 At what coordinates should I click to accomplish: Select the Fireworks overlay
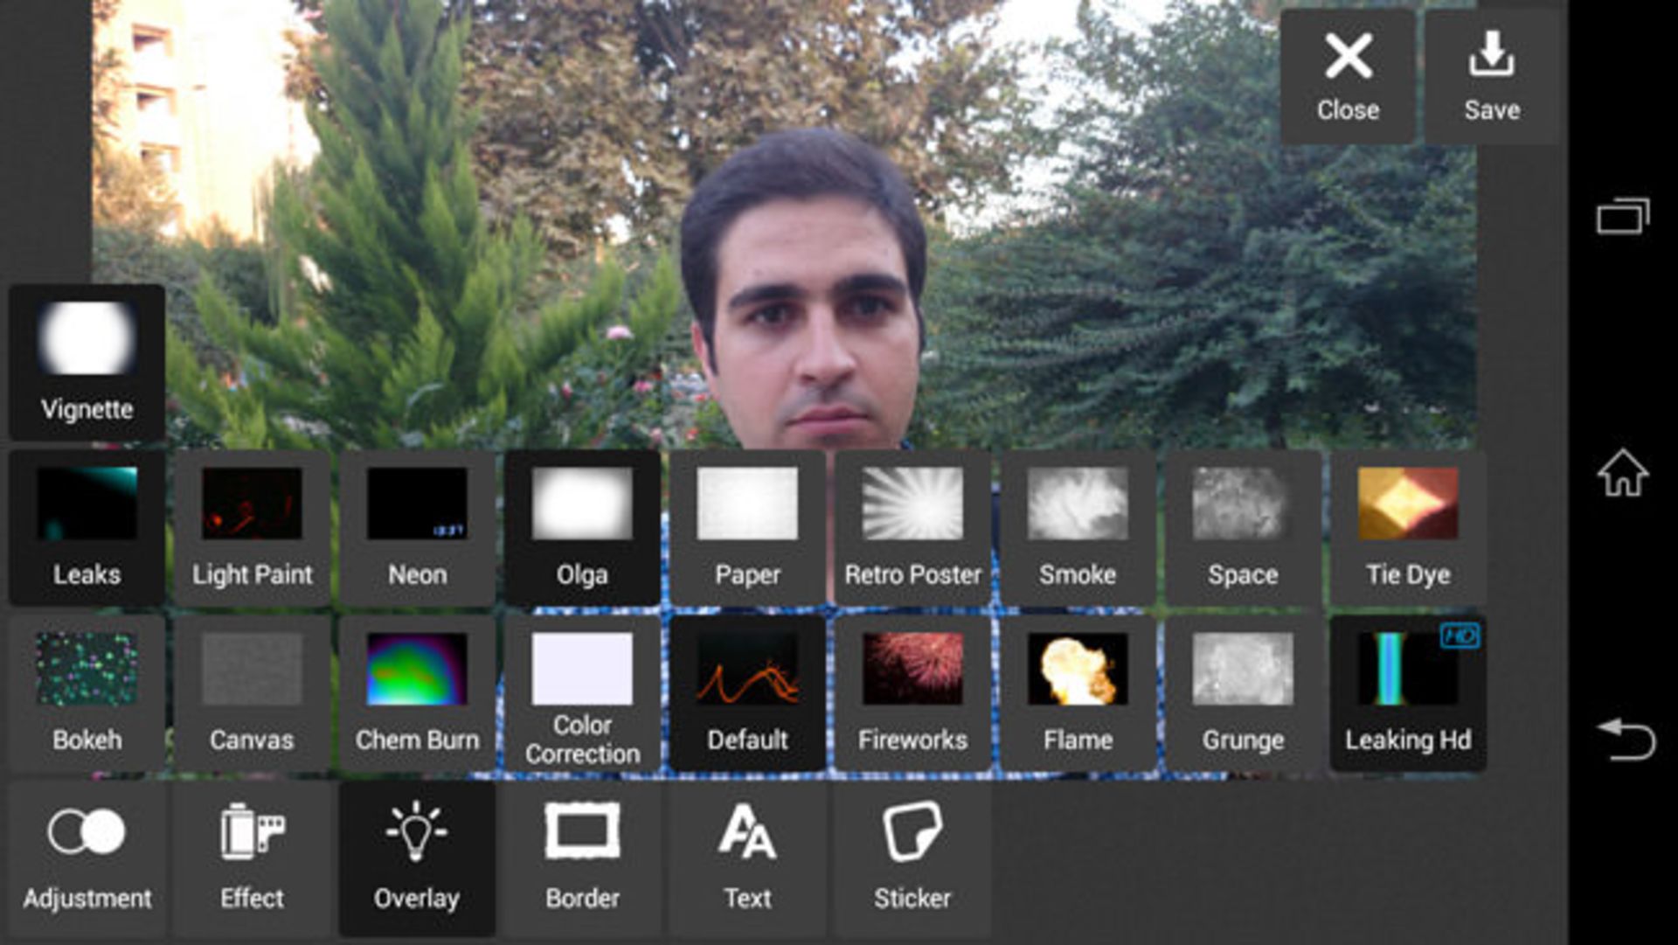(x=912, y=692)
